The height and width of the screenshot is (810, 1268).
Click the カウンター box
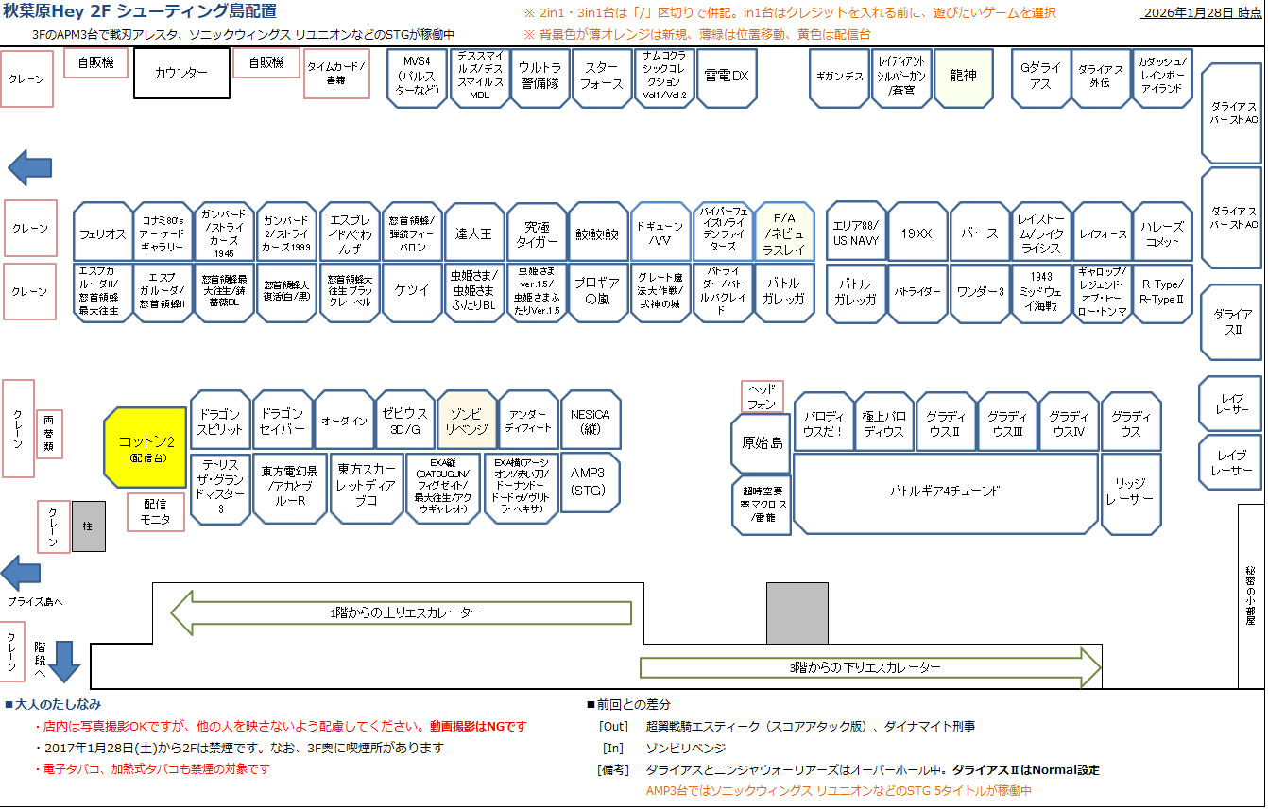[181, 73]
